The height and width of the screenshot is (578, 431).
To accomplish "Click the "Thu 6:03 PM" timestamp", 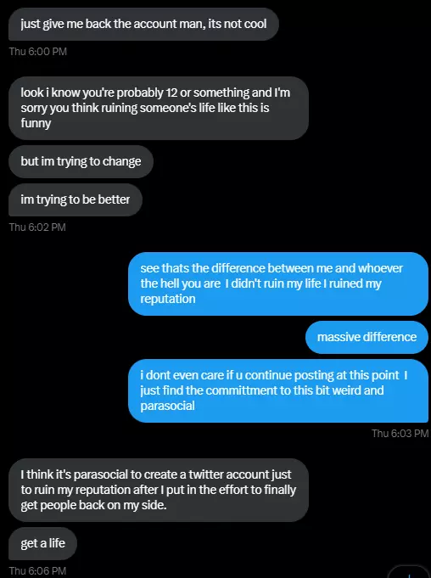I will (400, 433).
